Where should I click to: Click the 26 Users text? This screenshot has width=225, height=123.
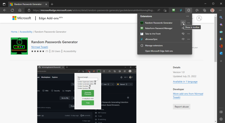click(x=56, y=51)
